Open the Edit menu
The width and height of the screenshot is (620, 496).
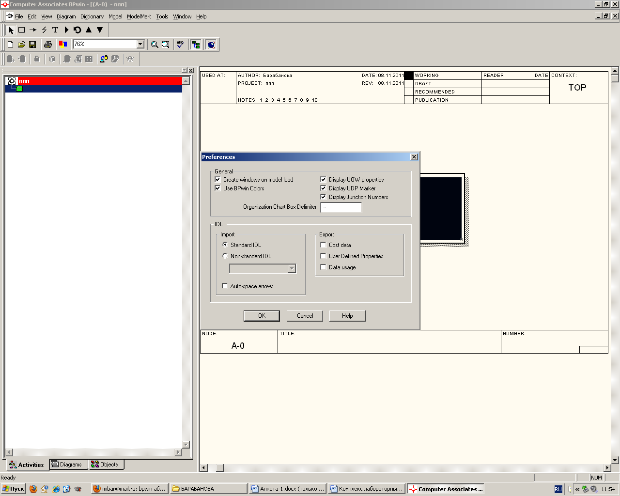pyautogui.click(x=32, y=16)
